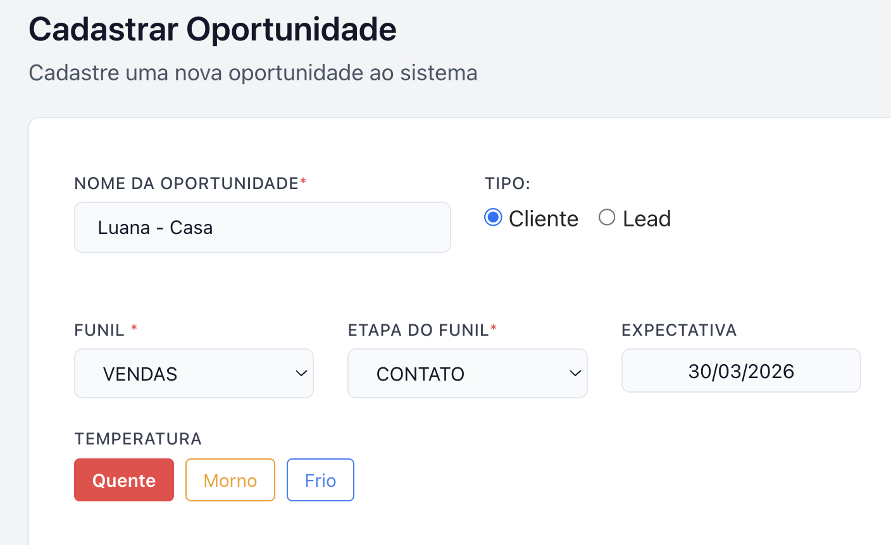Viewport: 891px width, 545px height.
Task: Click the chevron arrow in the CONTATO dropdown
Action: click(575, 374)
